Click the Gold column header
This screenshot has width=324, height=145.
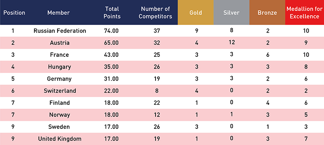196,12
